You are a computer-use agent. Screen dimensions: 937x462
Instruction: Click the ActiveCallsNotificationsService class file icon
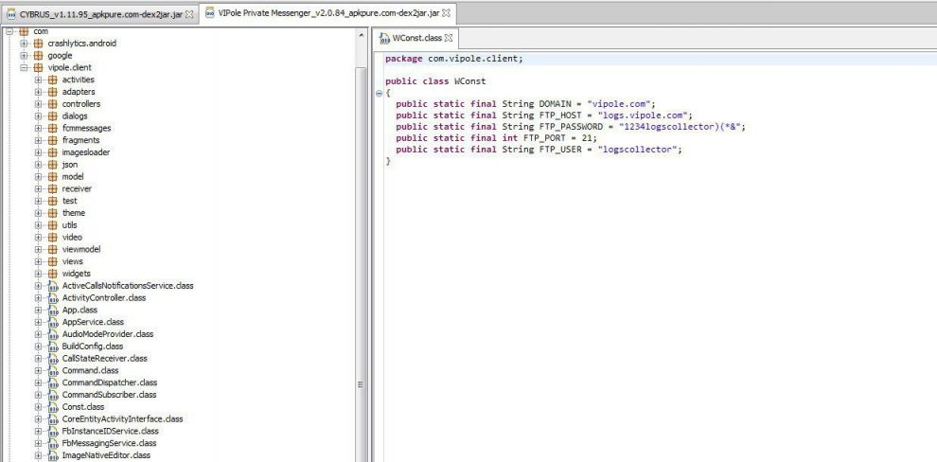point(53,286)
